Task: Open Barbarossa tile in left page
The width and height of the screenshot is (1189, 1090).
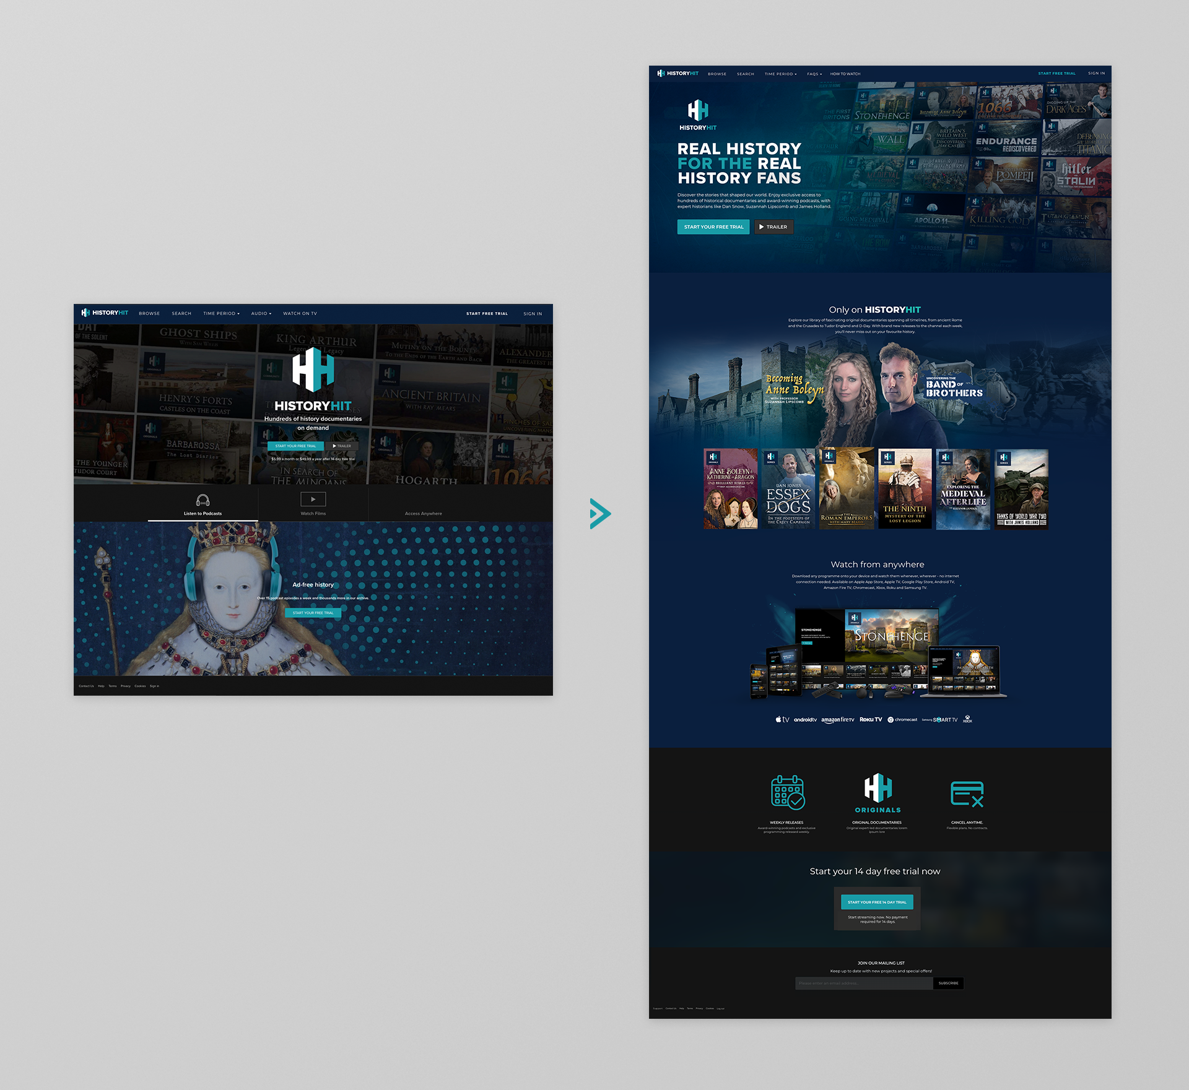Action: coord(192,449)
